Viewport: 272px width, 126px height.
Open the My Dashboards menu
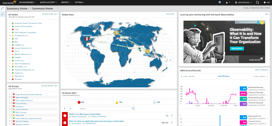pyautogui.click(x=27, y=2)
